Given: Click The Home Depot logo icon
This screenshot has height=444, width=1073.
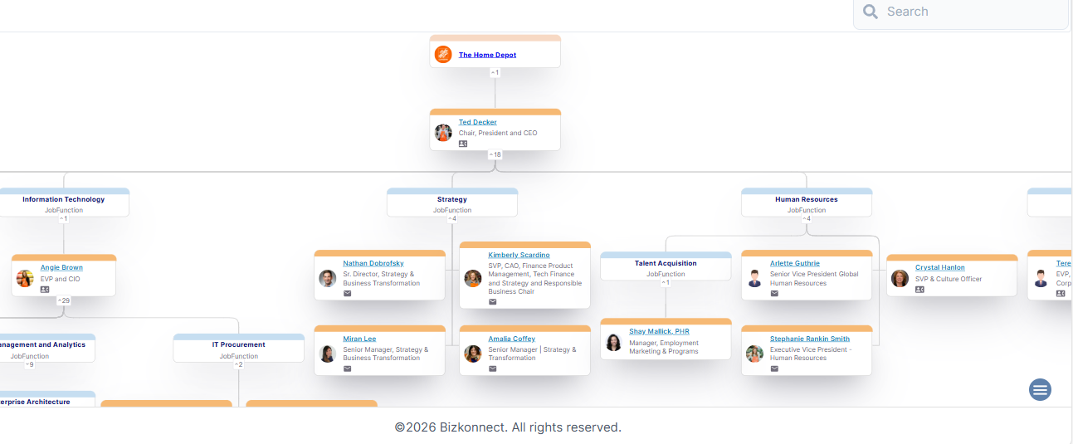Looking at the screenshot, I should click(x=443, y=55).
